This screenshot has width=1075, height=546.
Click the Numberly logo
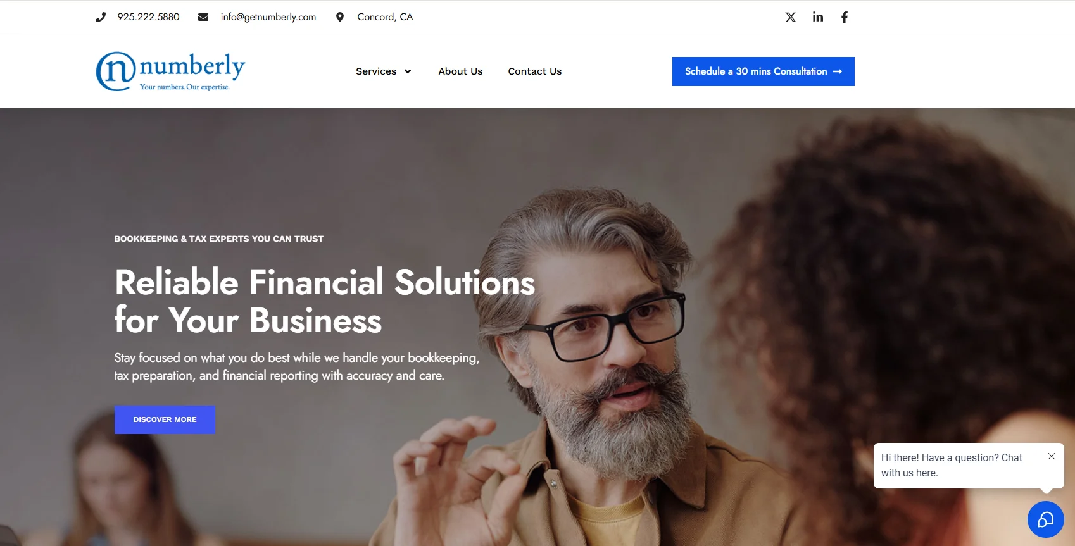click(170, 71)
